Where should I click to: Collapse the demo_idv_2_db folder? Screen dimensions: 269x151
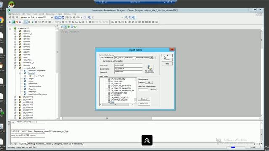(x=15, y=68)
